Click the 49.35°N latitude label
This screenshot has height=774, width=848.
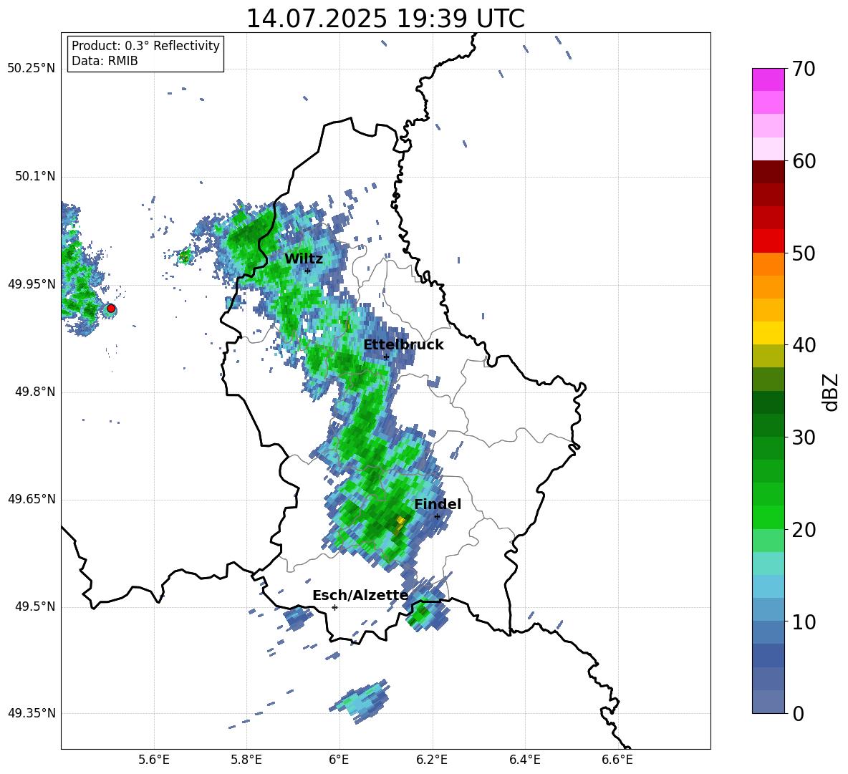(x=32, y=713)
